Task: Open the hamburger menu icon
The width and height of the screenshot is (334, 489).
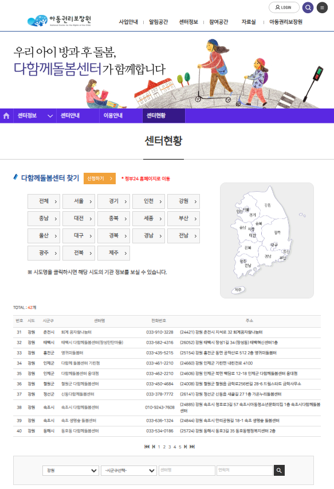Action: (322, 7)
